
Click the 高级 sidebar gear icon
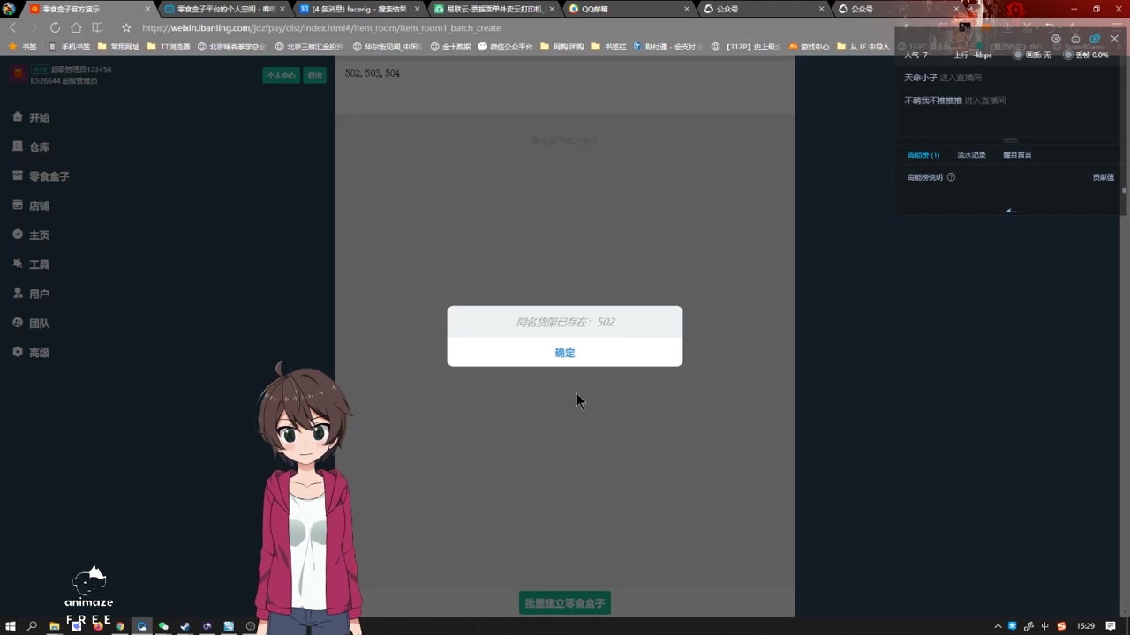pyautogui.click(x=18, y=352)
